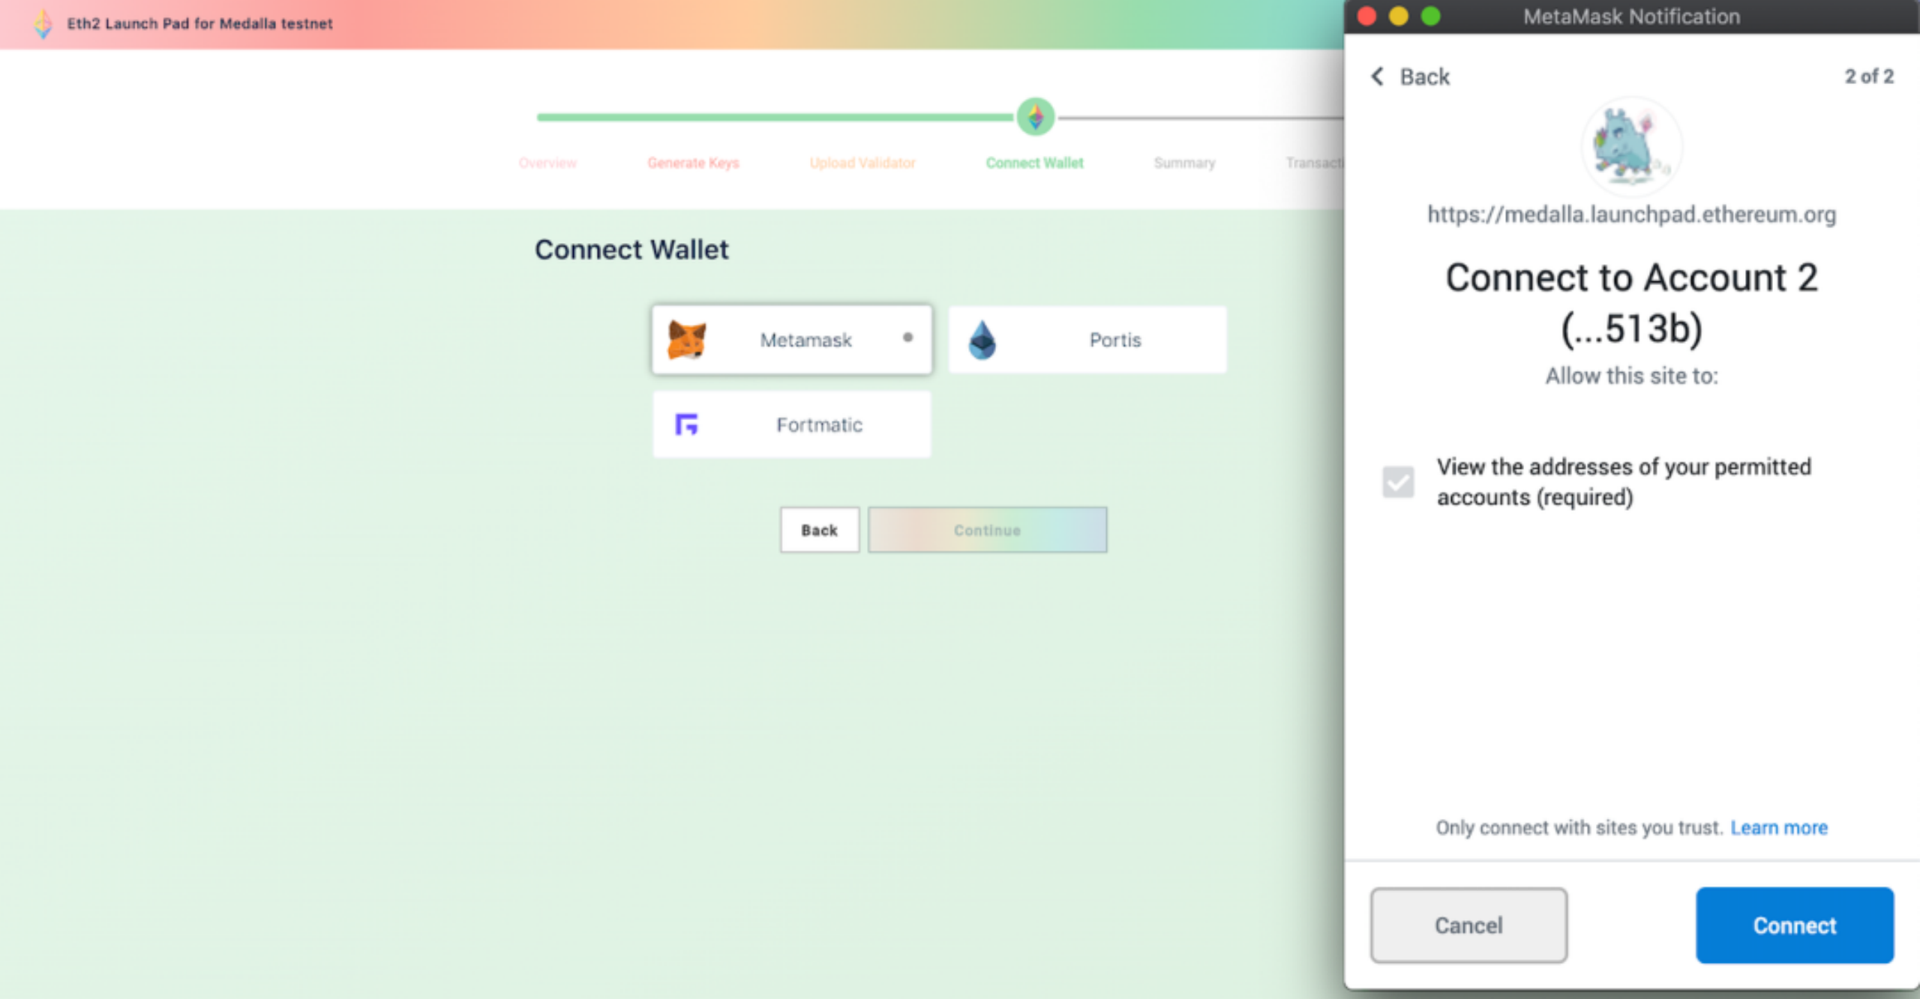Open the Summary step

1184,163
